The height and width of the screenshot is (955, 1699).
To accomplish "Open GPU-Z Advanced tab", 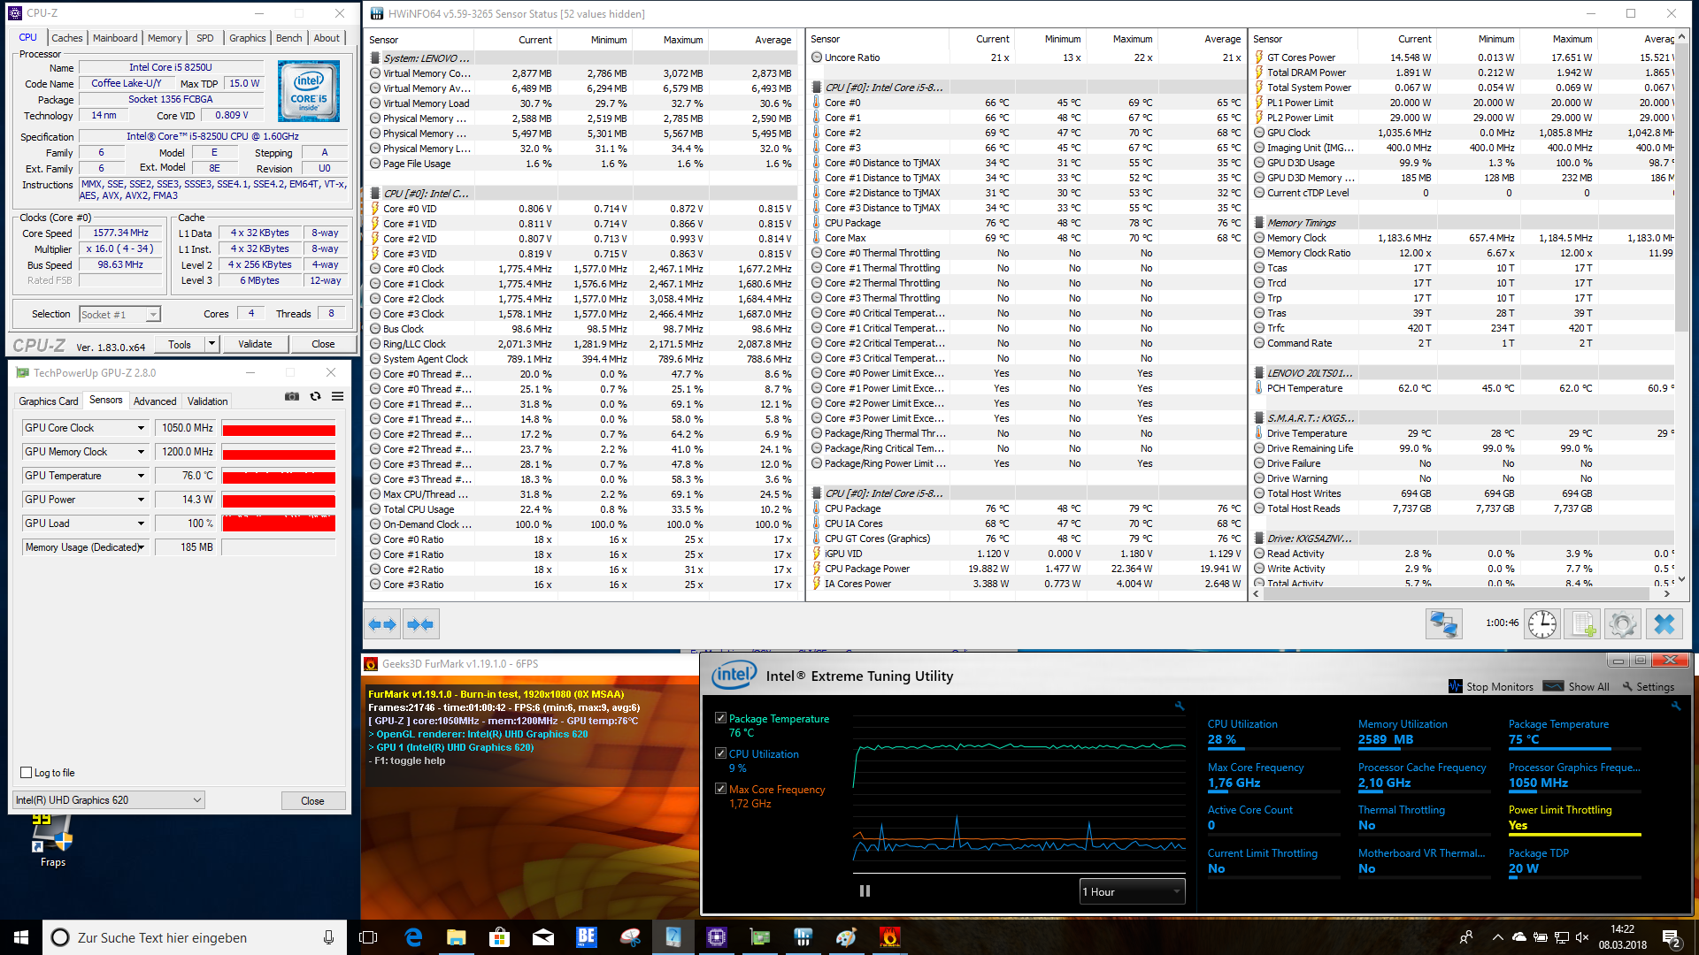I will pyautogui.click(x=155, y=401).
